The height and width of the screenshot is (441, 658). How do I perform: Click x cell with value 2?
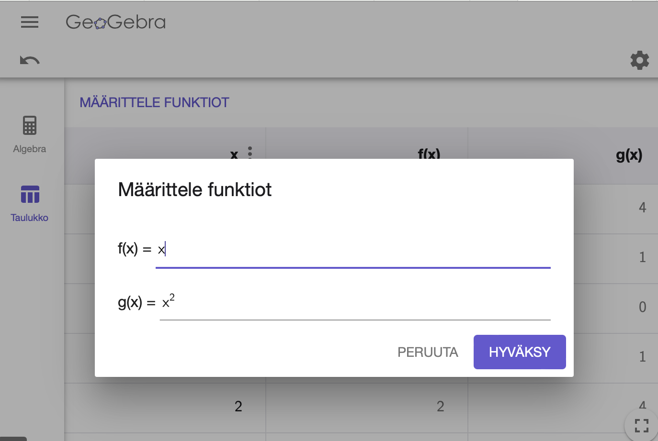(238, 407)
